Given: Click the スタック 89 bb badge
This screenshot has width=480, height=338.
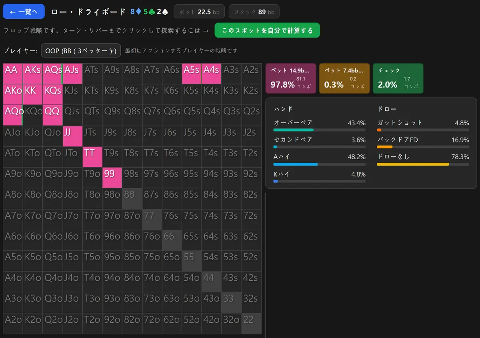Looking at the screenshot, I should coord(254,12).
